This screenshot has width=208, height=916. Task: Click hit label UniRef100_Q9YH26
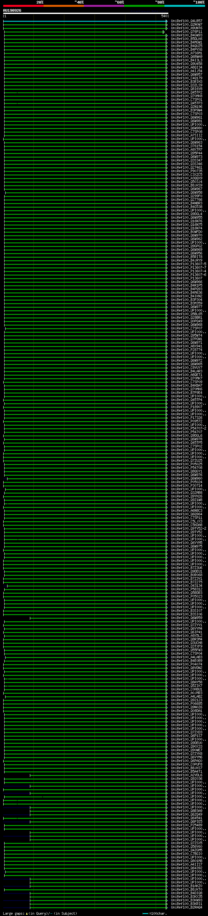point(187,497)
